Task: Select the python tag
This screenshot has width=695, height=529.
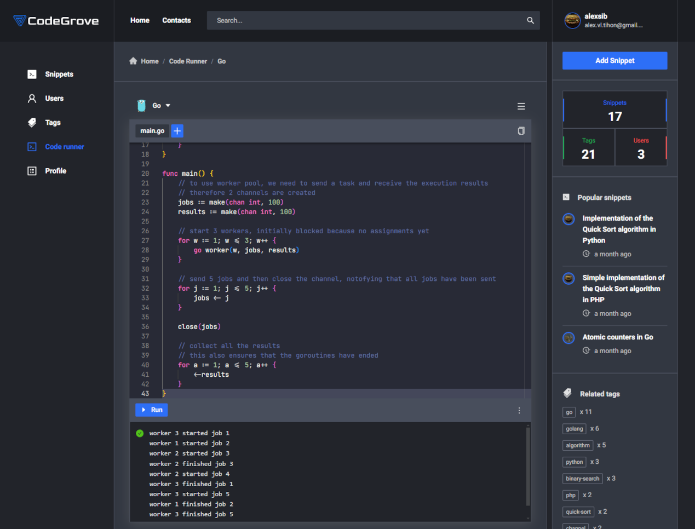Action: (x=575, y=462)
